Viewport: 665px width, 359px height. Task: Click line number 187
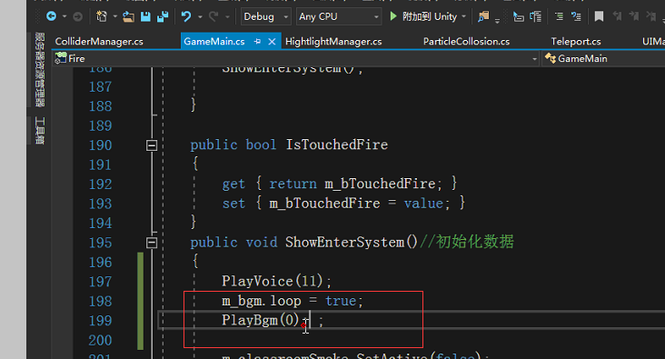click(100, 87)
